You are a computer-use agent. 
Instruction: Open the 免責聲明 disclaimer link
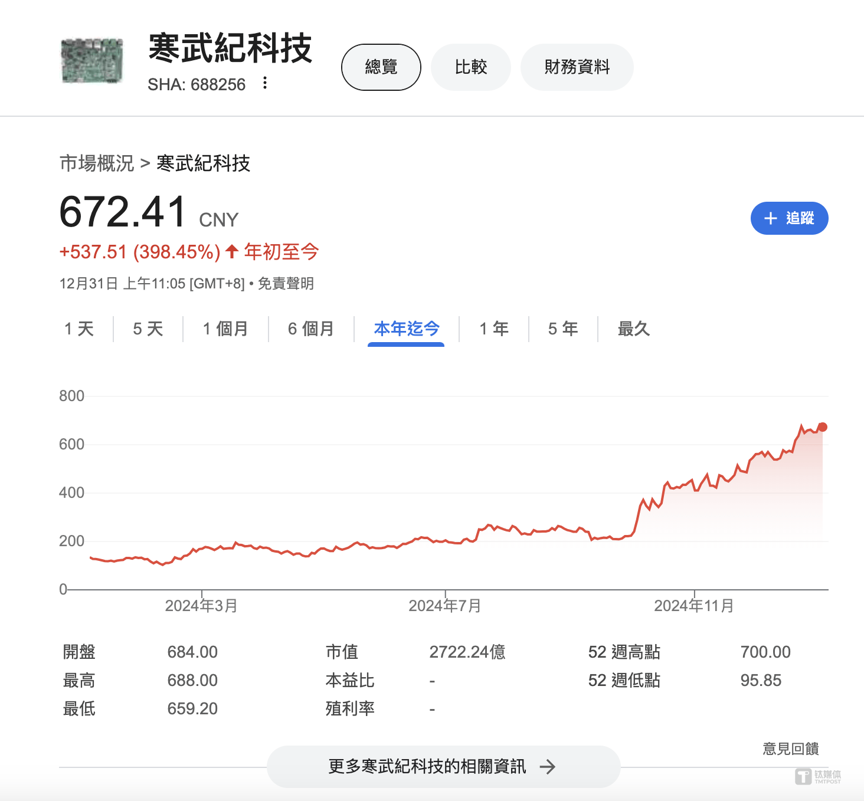(286, 284)
